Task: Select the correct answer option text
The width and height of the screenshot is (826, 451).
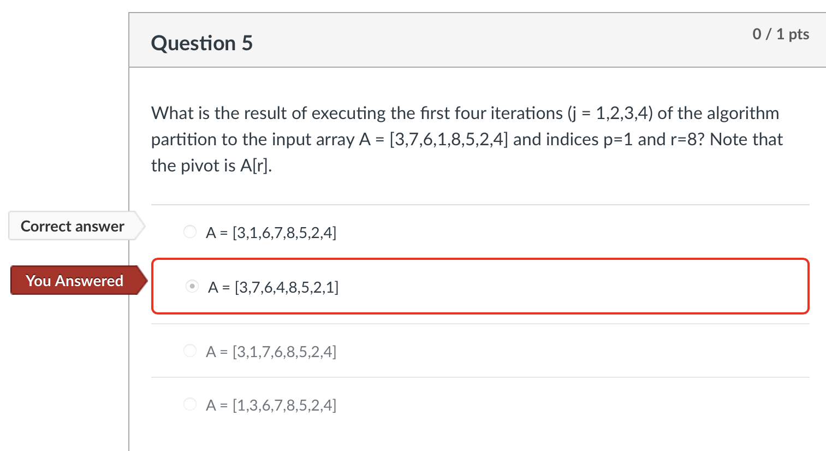Action: [x=271, y=232]
